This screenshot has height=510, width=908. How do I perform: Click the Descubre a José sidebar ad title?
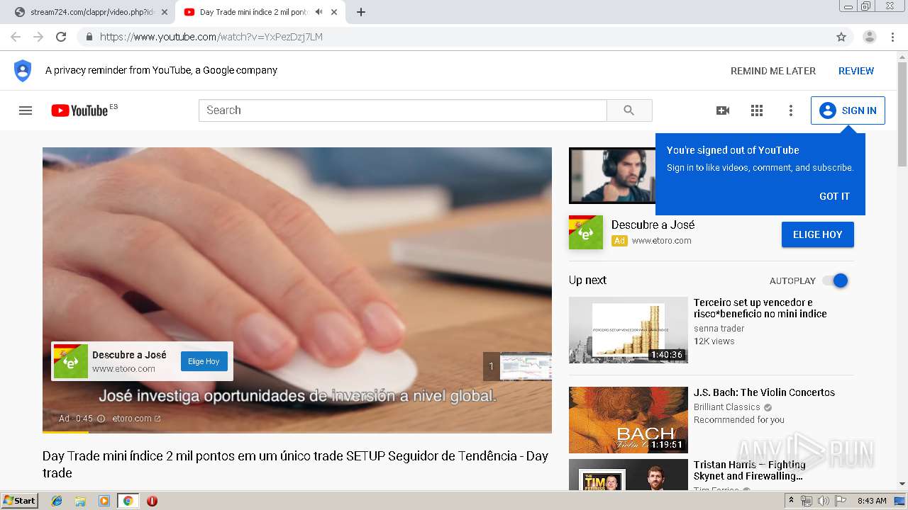[x=653, y=225]
